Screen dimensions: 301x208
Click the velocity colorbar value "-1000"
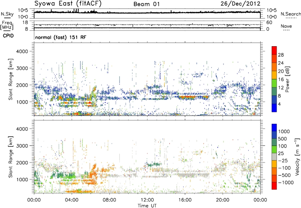coord(286,182)
